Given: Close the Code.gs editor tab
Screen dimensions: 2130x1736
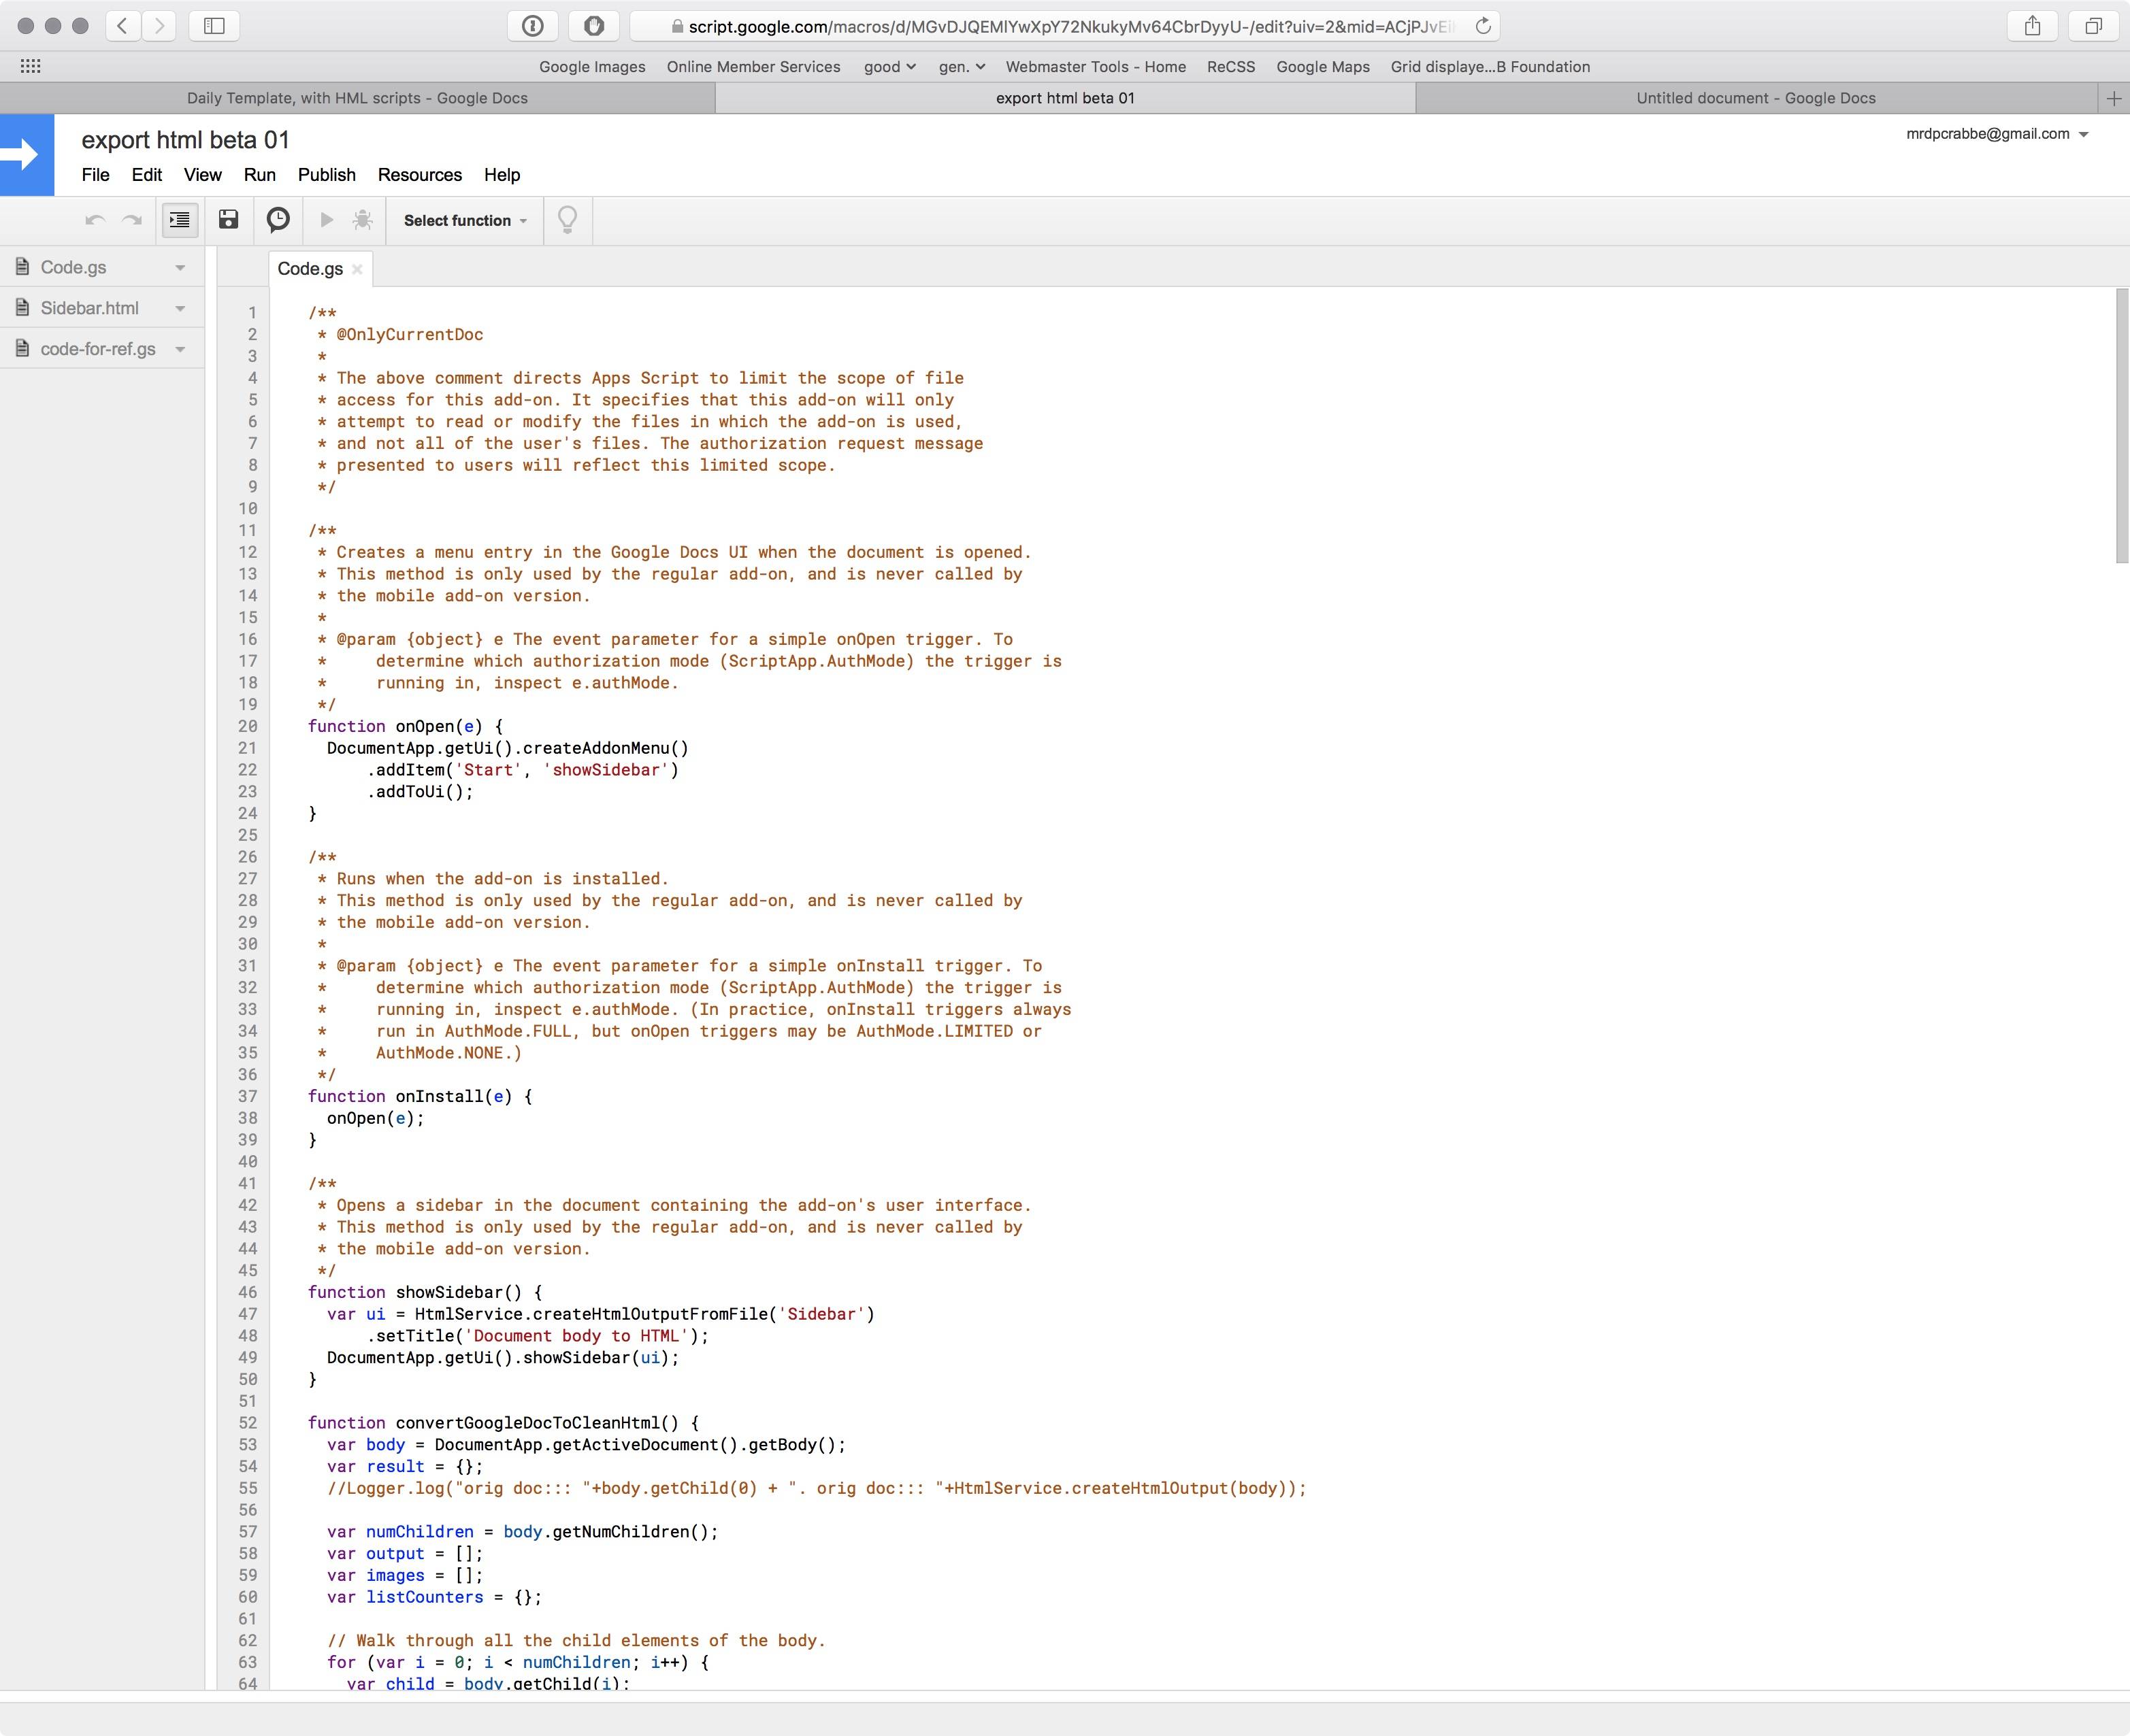Looking at the screenshot, I should (x=357, y=269).
